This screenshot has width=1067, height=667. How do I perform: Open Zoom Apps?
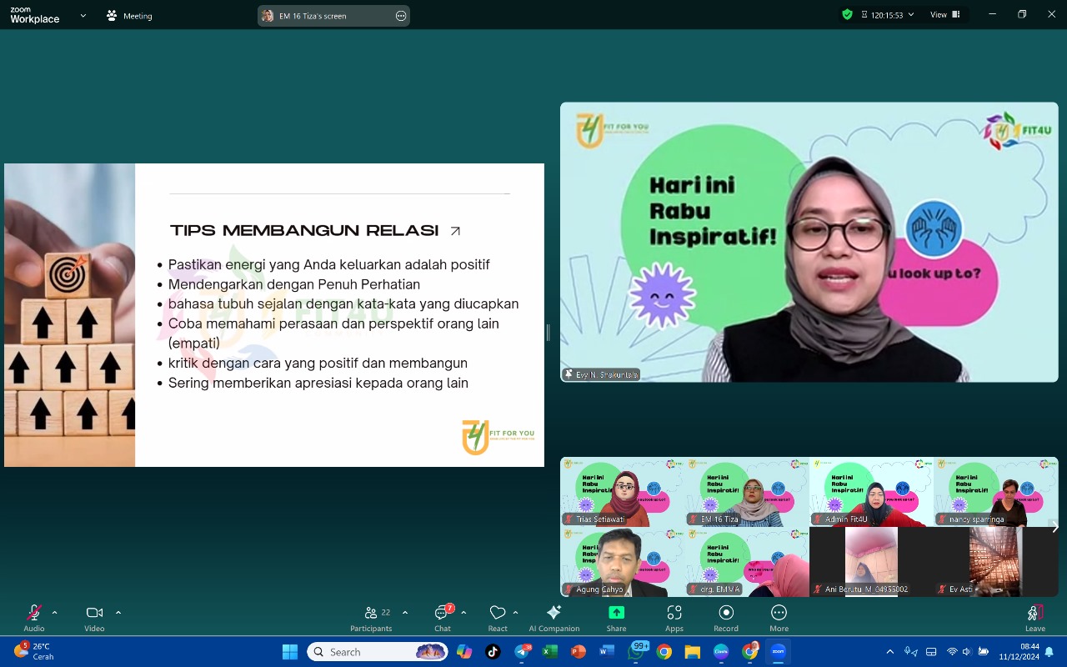pos(674,618)
